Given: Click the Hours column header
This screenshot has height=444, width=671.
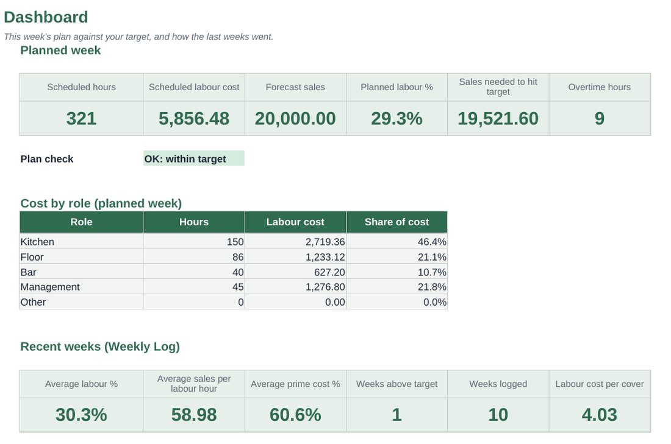Looking at the screenshot, I should tap(194, 222).
